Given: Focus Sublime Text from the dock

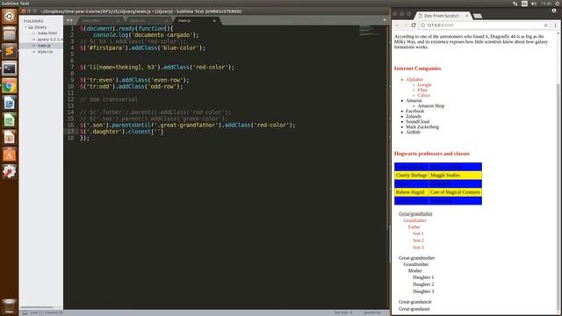Looking at the screenshot, I should (x=10, y=51).
